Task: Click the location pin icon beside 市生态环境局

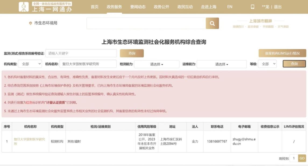Action: pyautogui.click(x=30, y=23)
